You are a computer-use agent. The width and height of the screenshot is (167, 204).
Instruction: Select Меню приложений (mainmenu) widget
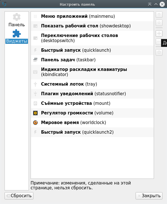pyautogui.click(x=92, y=16)
